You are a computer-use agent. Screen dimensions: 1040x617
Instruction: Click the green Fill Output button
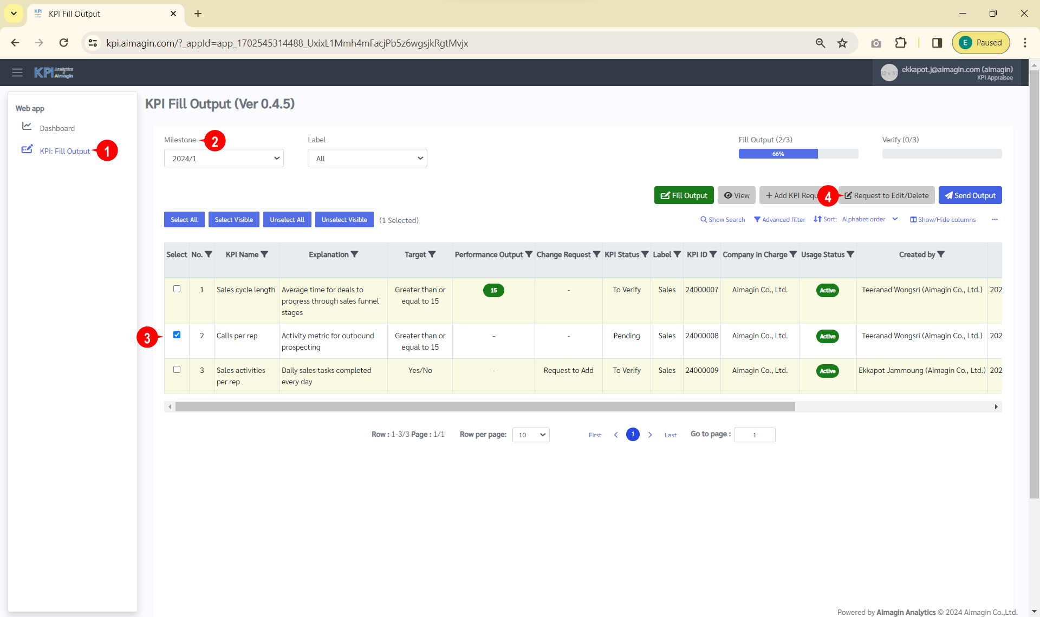[x=684, y=195]
